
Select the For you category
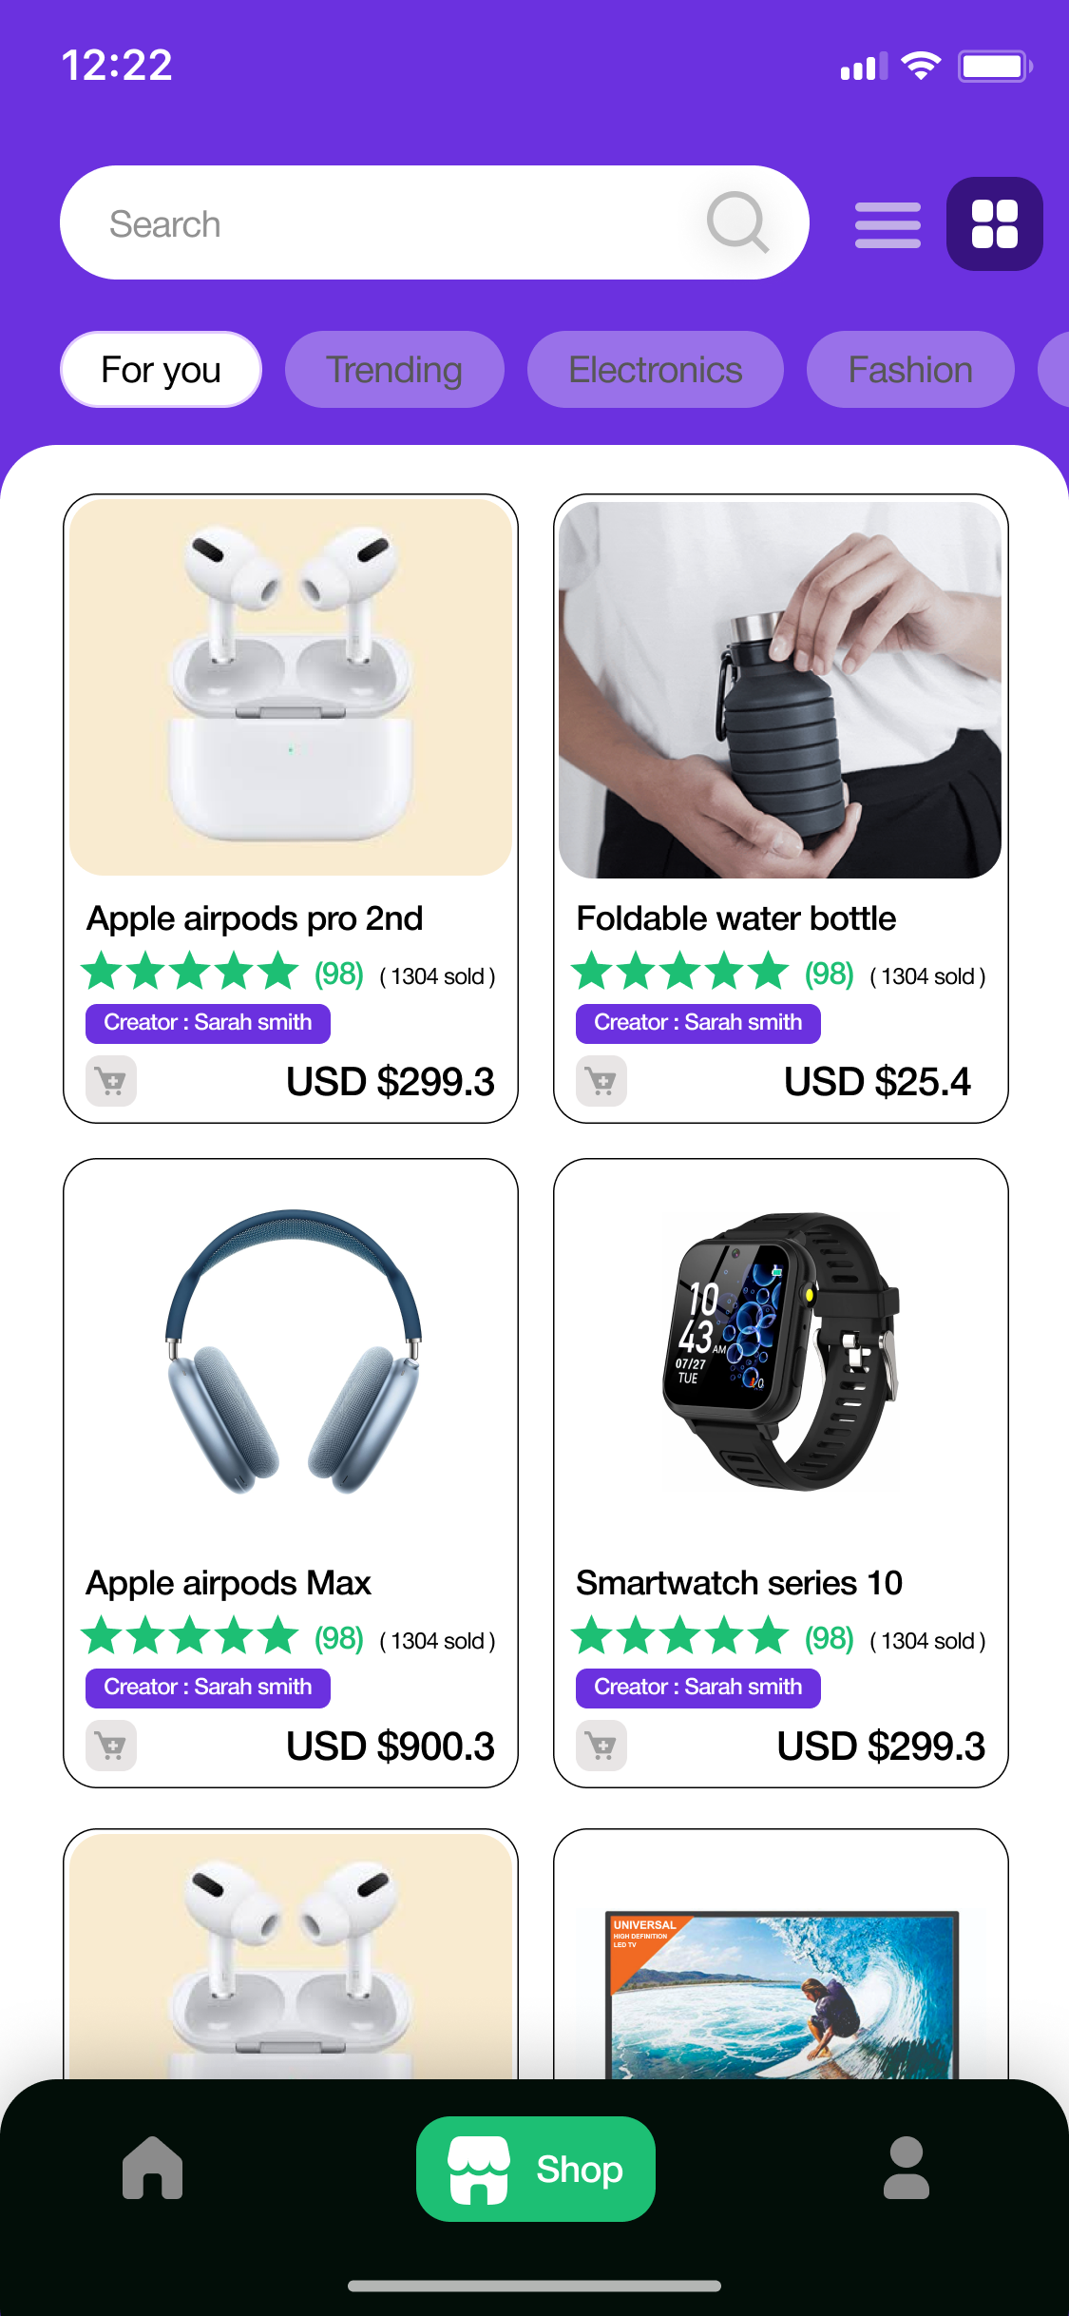coord(161,369)
